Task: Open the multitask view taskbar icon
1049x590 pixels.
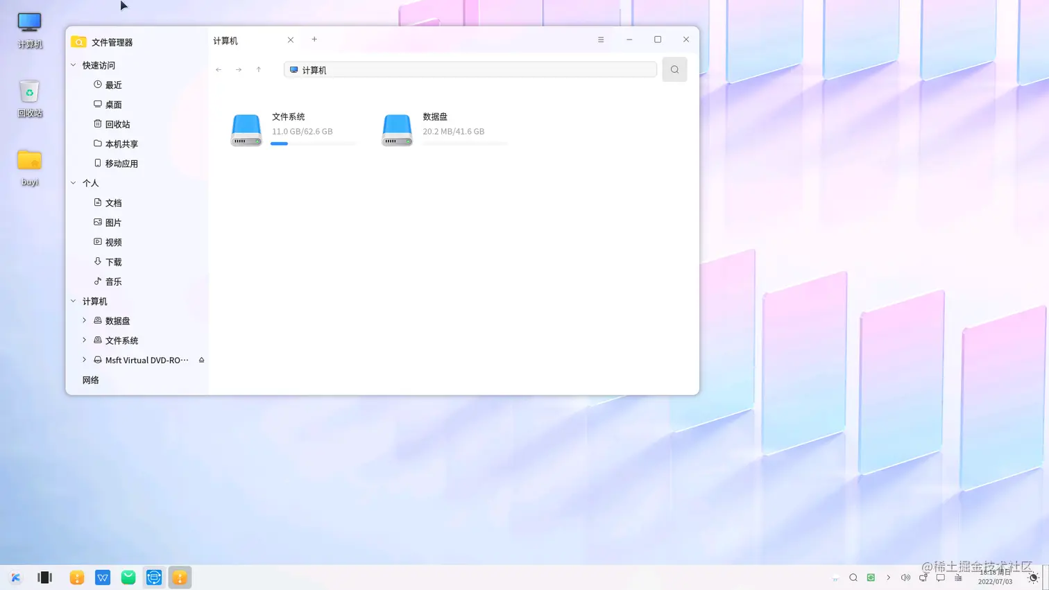Action: point(45,578)
